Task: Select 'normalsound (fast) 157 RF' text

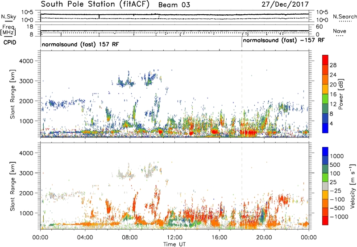Action: (x=80, y=44)
